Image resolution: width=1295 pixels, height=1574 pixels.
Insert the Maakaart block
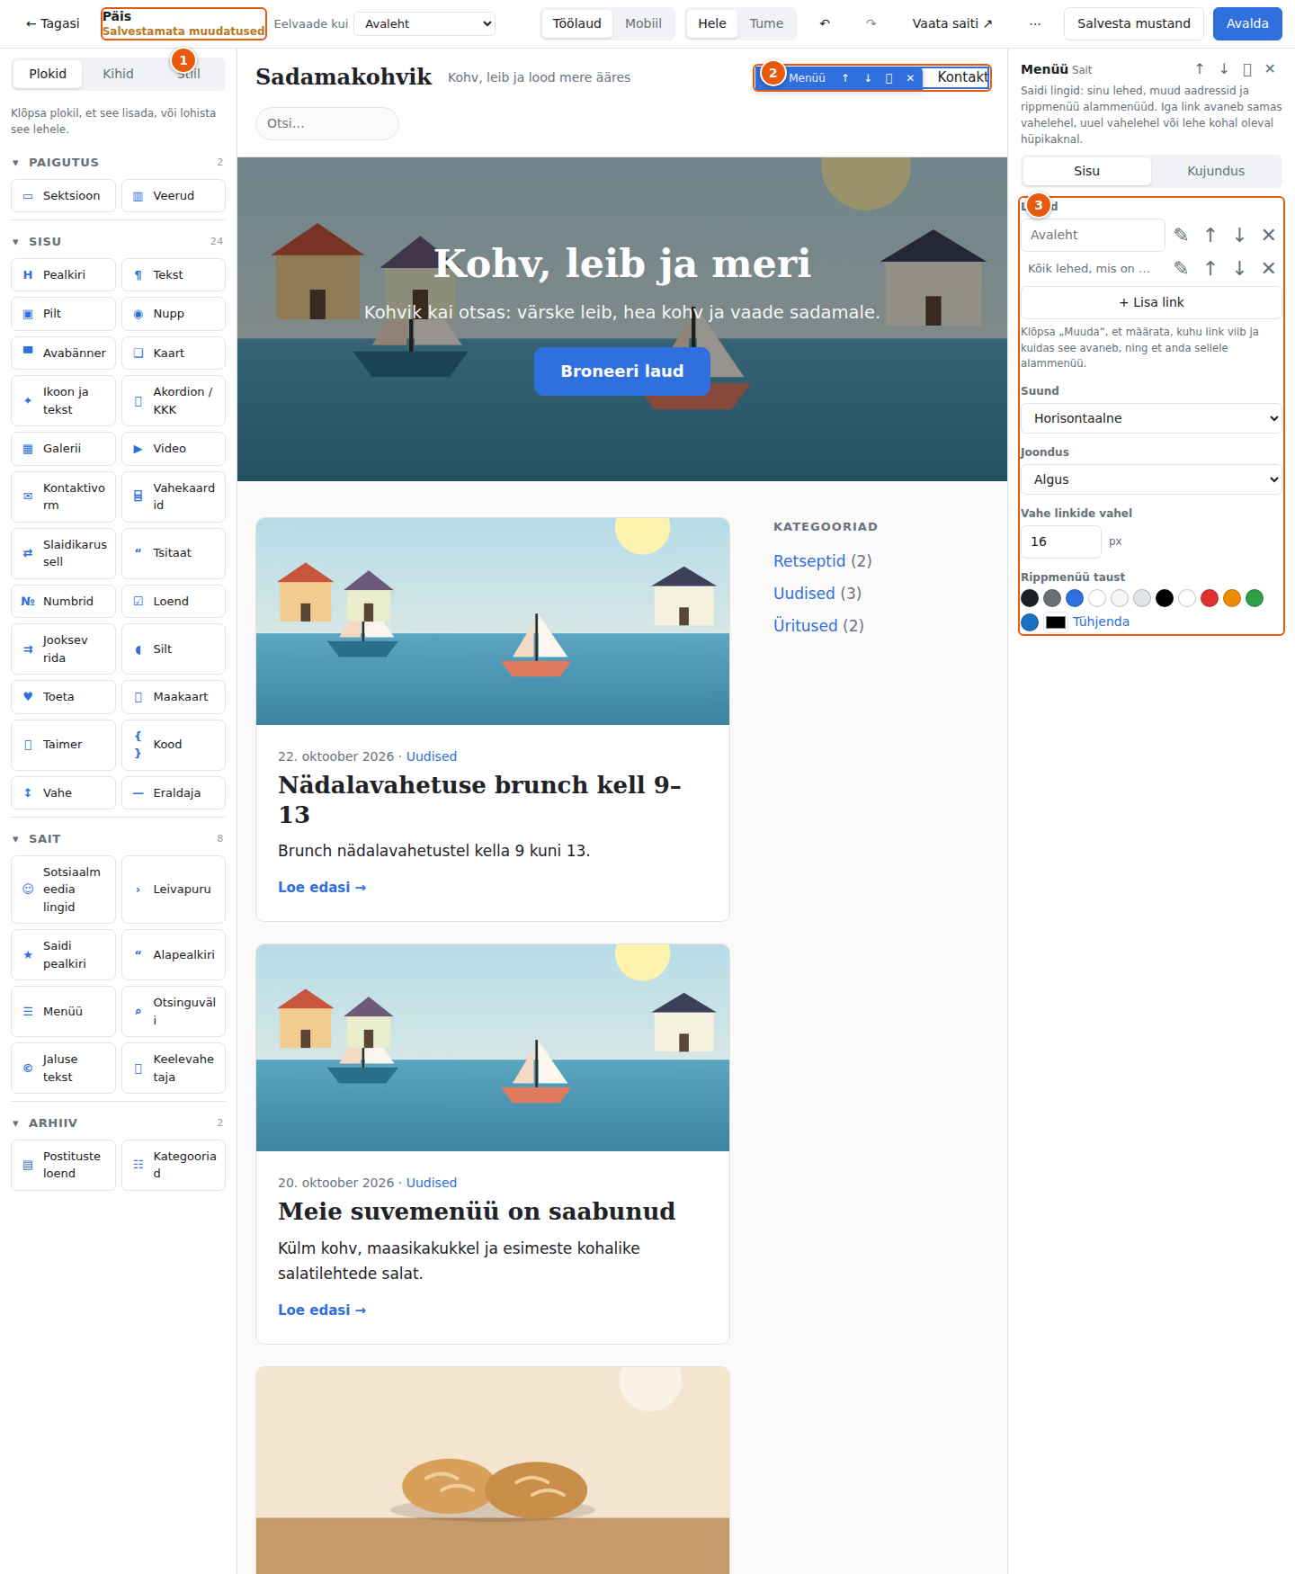click(174, 697)
